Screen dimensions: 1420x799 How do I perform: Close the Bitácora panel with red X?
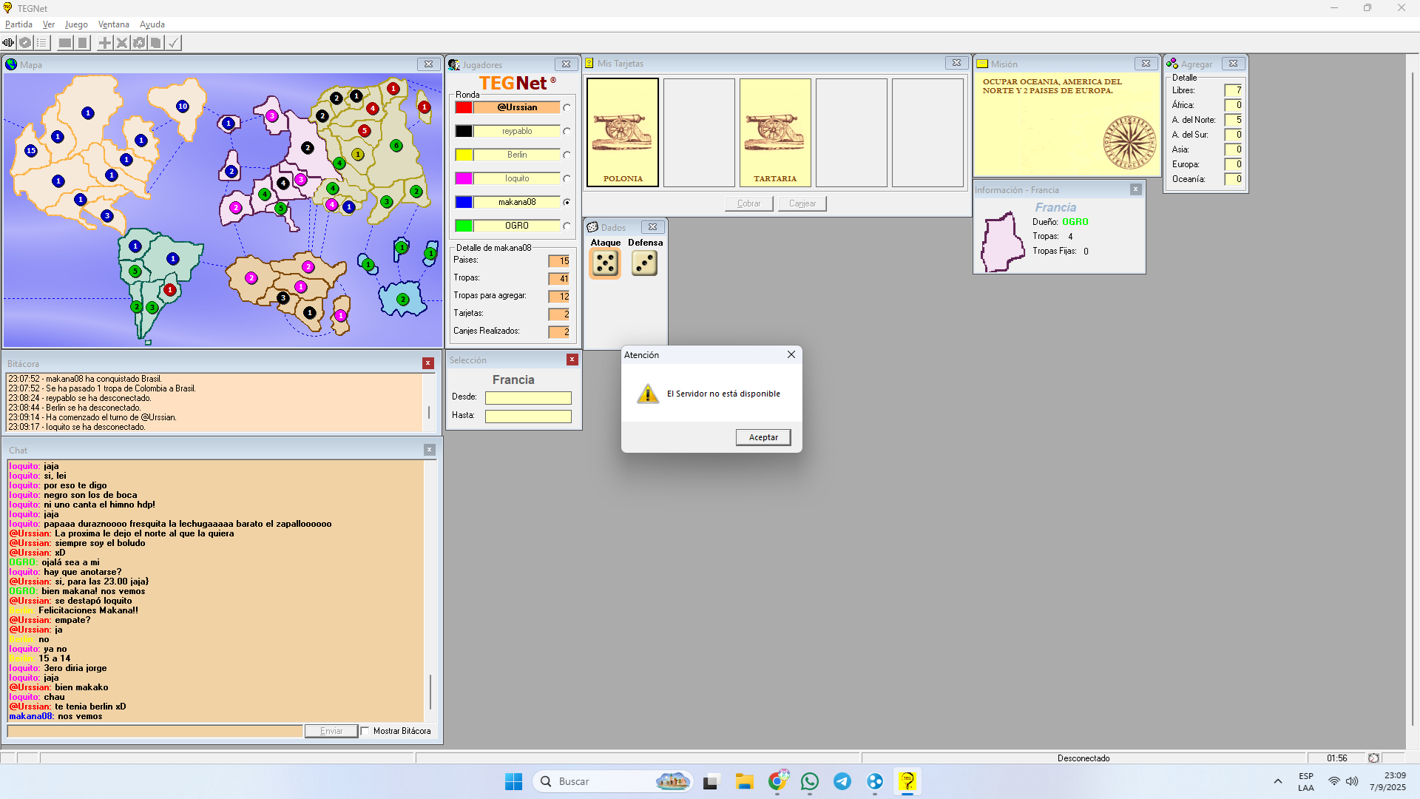427,363
